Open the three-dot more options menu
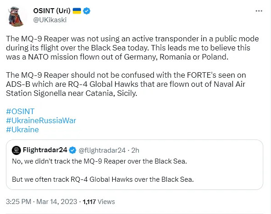 [259, 11]
